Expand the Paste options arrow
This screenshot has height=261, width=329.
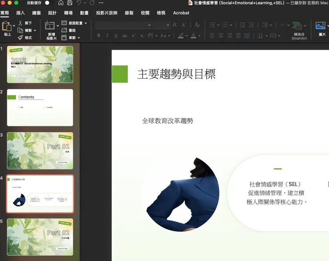click(14, 26)
